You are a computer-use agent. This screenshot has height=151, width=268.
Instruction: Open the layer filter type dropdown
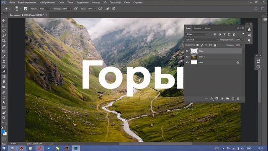(196, 34)
